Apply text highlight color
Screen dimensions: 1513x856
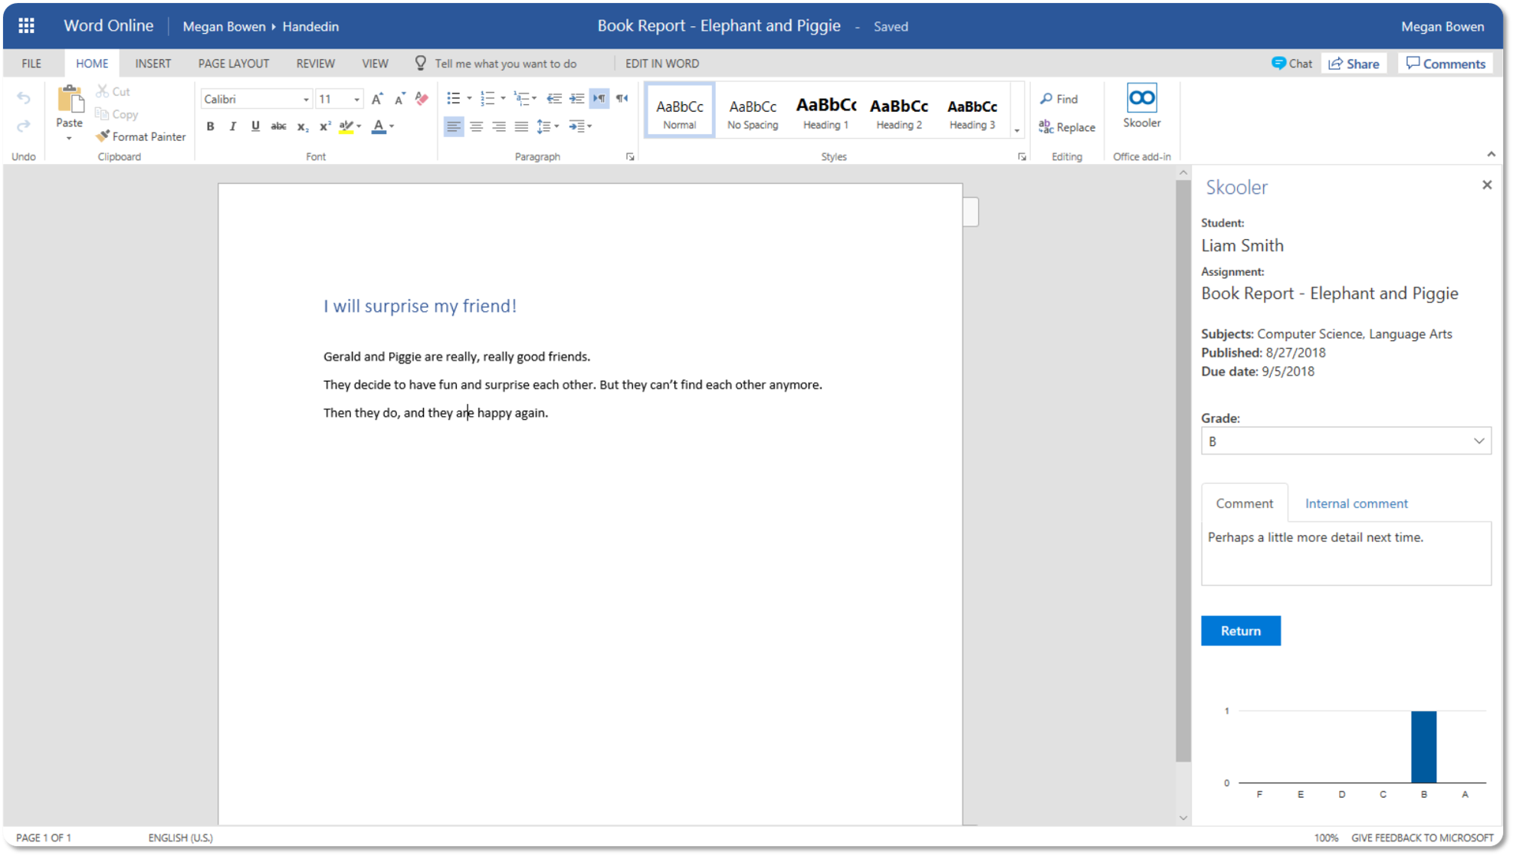point(346,126)
